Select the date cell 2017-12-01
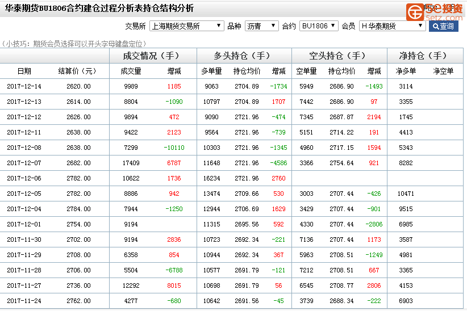 pyautogui.click(x=24, y=224)
